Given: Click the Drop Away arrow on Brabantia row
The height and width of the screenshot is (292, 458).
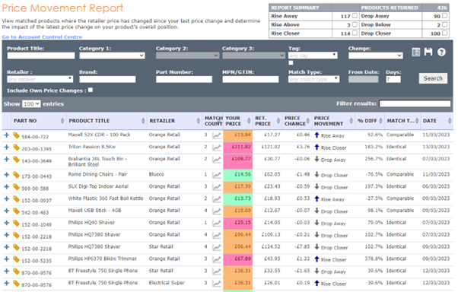Looking at the screenshot, I should [316, 159].
